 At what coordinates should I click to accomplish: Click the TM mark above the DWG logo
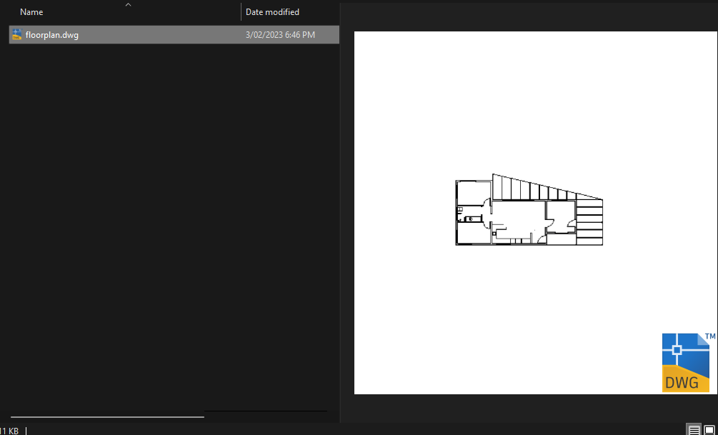(710, 336)
